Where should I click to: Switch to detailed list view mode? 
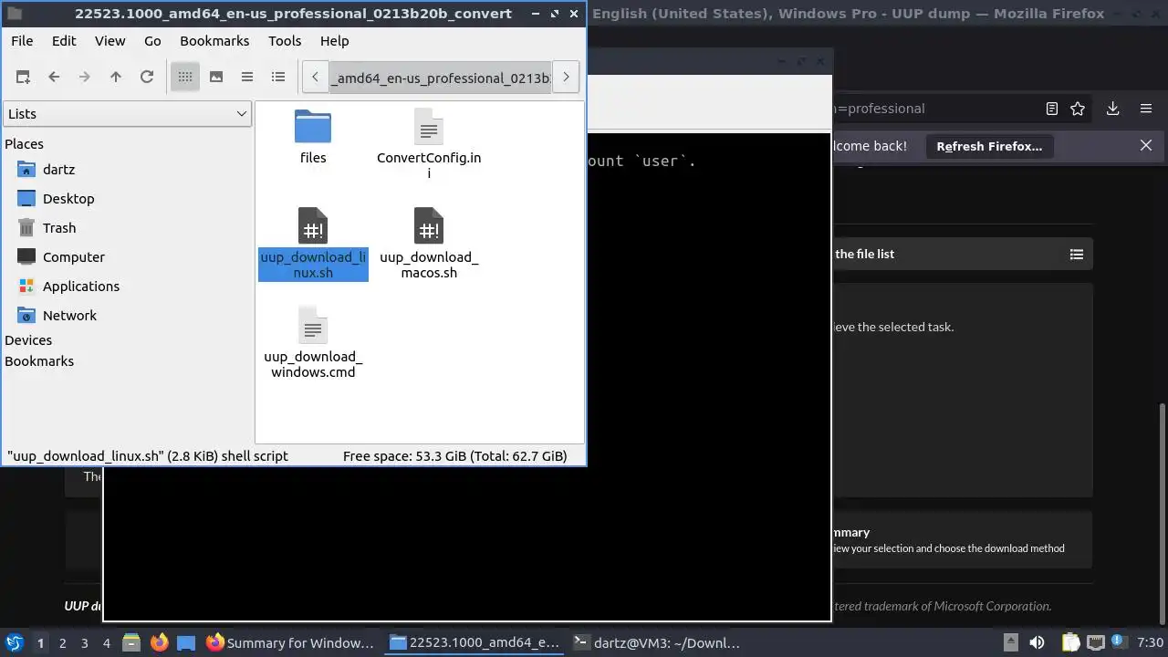278,78
